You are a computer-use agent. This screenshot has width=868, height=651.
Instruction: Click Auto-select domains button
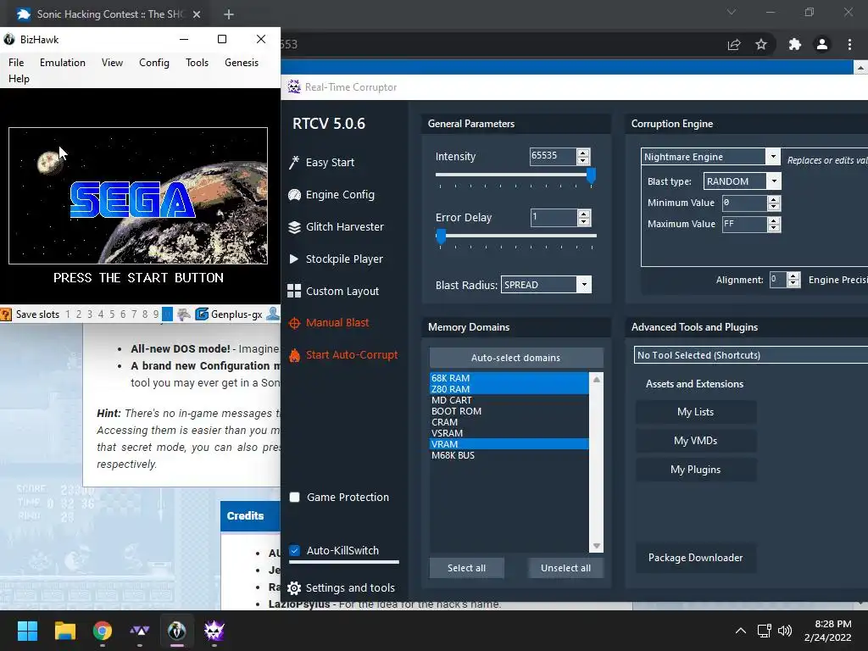pyautogui.click(x=516, y=358)
